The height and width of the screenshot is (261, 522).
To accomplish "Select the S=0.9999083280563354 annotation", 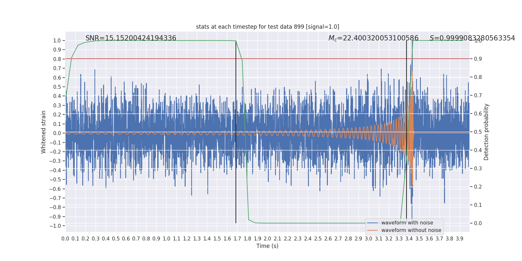I will tap(472, 38).
